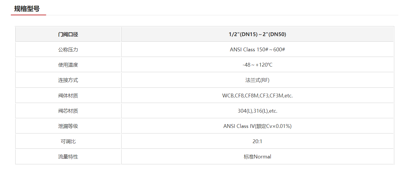The width and height of the screenshot is (406, 169).
Task: Click the -48~+120℃ temperature value
Action: 257,65
